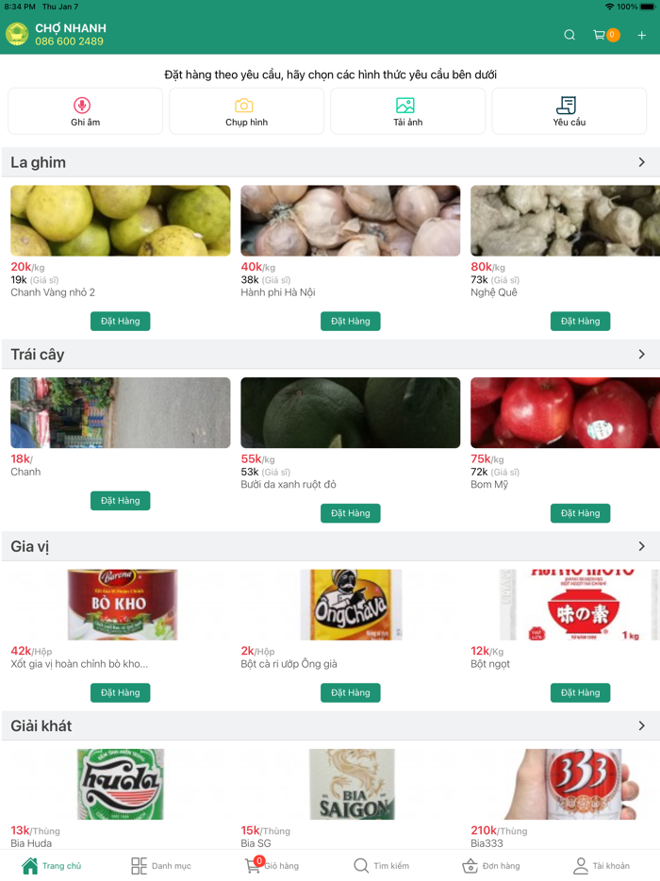Expand the Giải khát section chevron
The width and height of the screenshot is (660, 881).
click(641, 726)
